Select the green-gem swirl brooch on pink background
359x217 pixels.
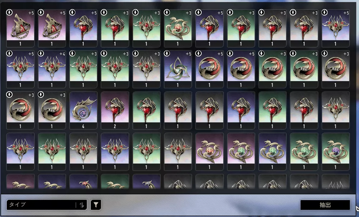(x=241, y=152)
